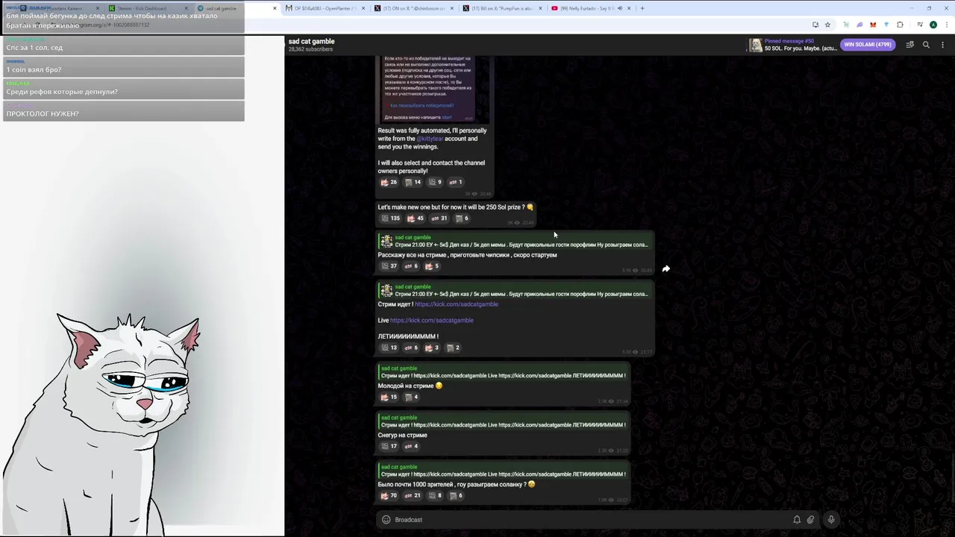Add the 135 reaction on 250 Sol post
This screenshot has height=537, width=955.
click(x=390, y=219)
